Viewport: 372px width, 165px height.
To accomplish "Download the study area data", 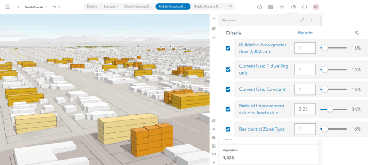I will tap(311, 20).
